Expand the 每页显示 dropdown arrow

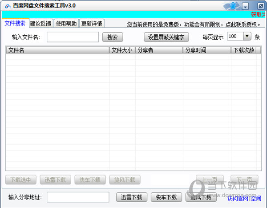coord(247,36)
